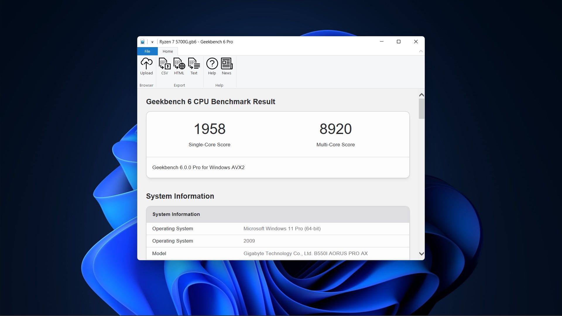
Task: Expand the System Information section chevron
Action: coord(421,253)
